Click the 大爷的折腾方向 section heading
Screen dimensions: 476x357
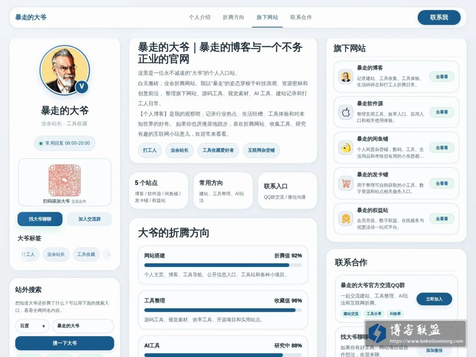coord(174,233)
